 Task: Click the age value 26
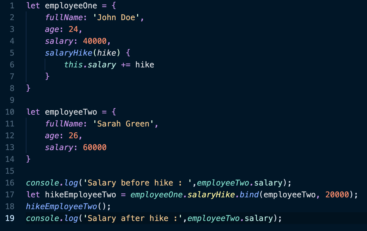click(x=73, y=136)
